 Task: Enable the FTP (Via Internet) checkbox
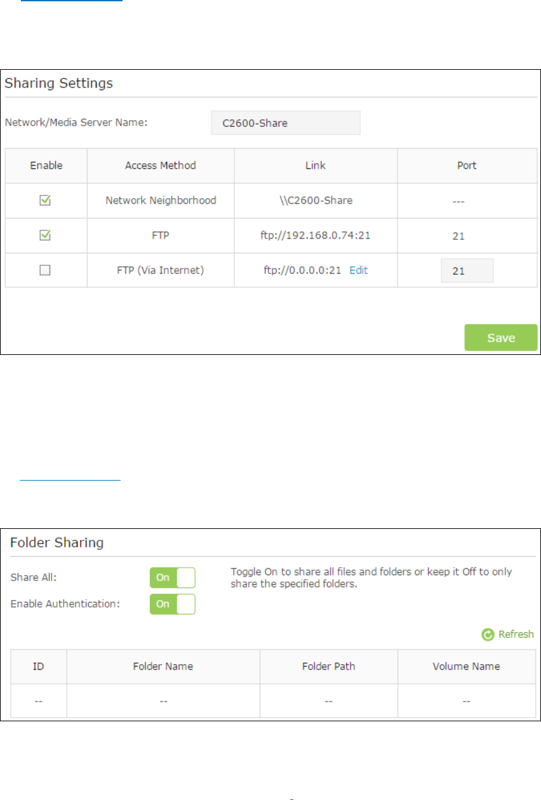[46, 270]
